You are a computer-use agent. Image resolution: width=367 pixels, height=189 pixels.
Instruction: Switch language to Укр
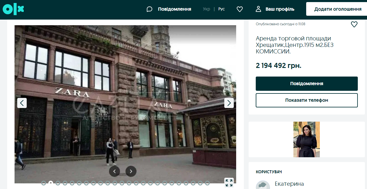point(206,9)
